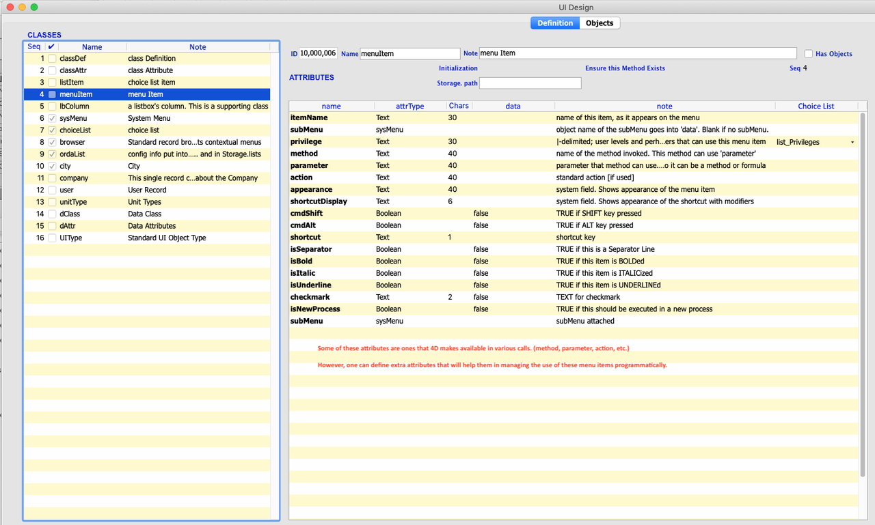This screenshot has width=875, height=525.
Task: Click Ensure this Method Exists
Action: 624,68
